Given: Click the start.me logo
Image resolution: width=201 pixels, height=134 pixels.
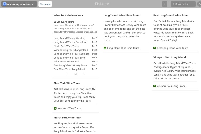Looking at the screenshot, I should pos(102,4).
